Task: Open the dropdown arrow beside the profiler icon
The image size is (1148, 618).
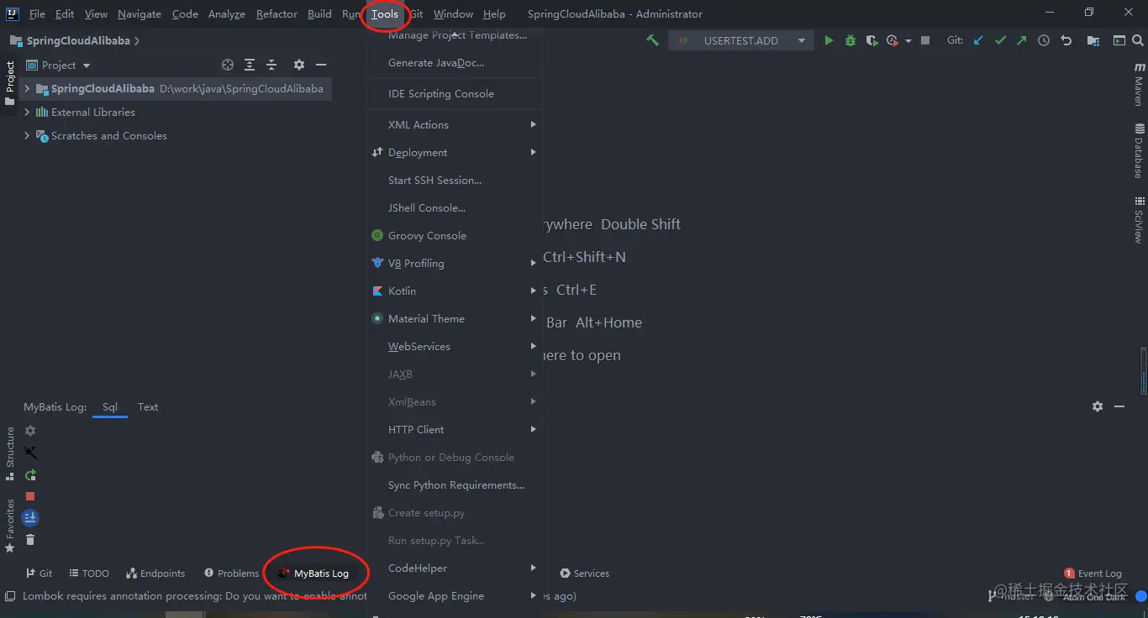Action: pyautogui.click(x=908, y=40)
